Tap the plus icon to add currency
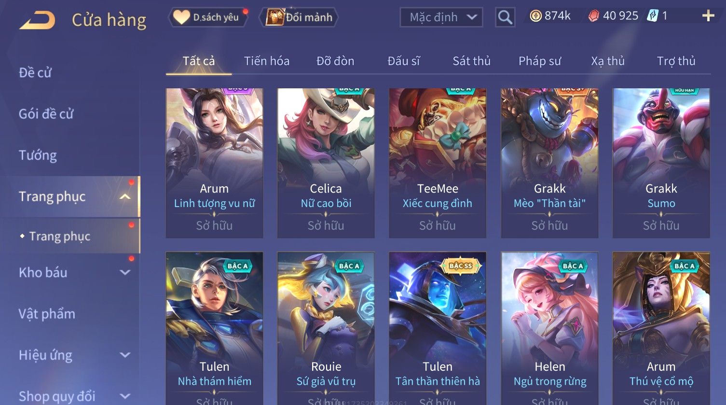This screenshot has height=405, width=726. 708,16
